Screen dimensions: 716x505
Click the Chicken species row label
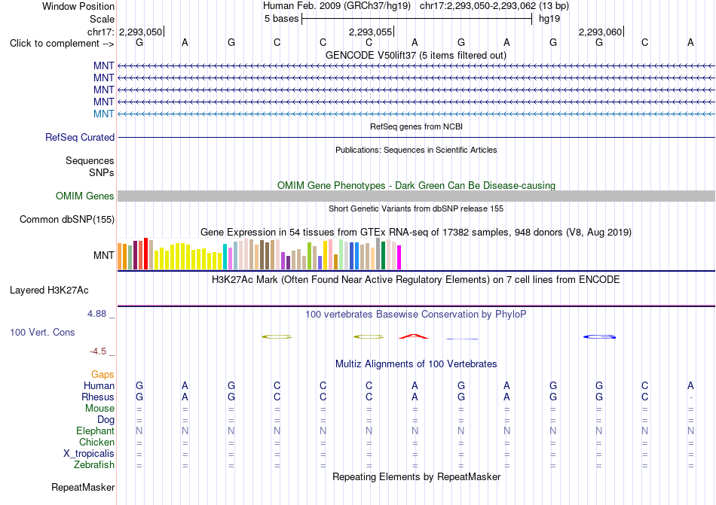click(x=96, y=442)
